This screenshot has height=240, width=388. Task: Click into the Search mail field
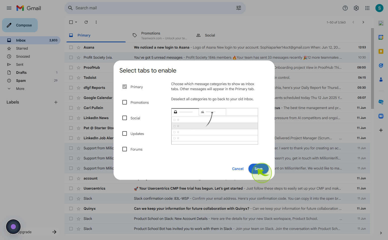pyautogui.click(x=155, y=8)
